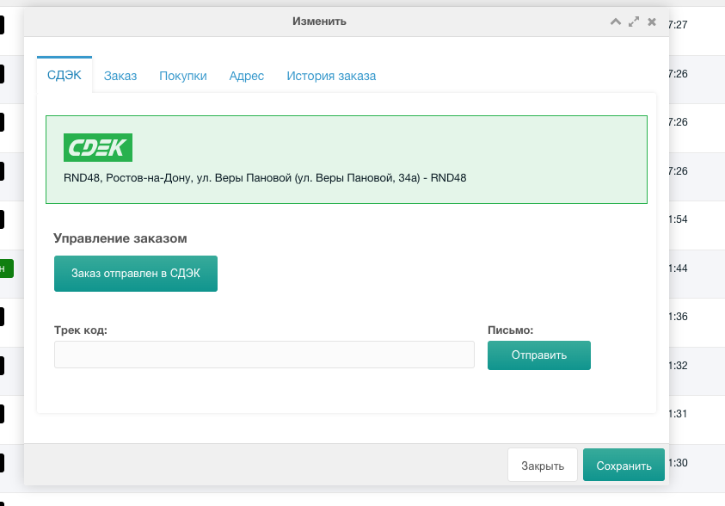Screen dimensions: 725x506
Task: Expand the Изменить dialog to fullscreen
Action: (634, 22)
